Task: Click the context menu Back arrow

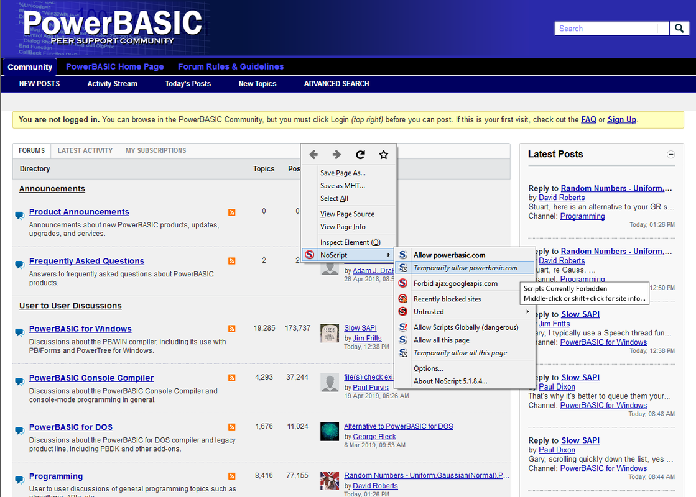Action: tap(313, 154)
